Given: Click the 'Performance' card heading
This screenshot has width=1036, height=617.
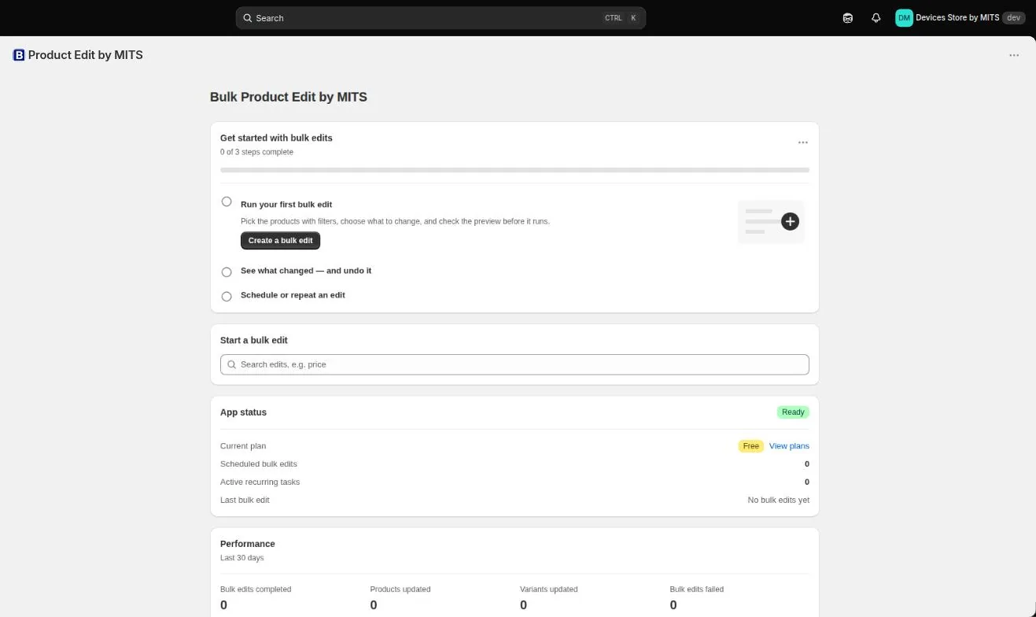Looking at the screenshot, I should click(x=248, y=544).
